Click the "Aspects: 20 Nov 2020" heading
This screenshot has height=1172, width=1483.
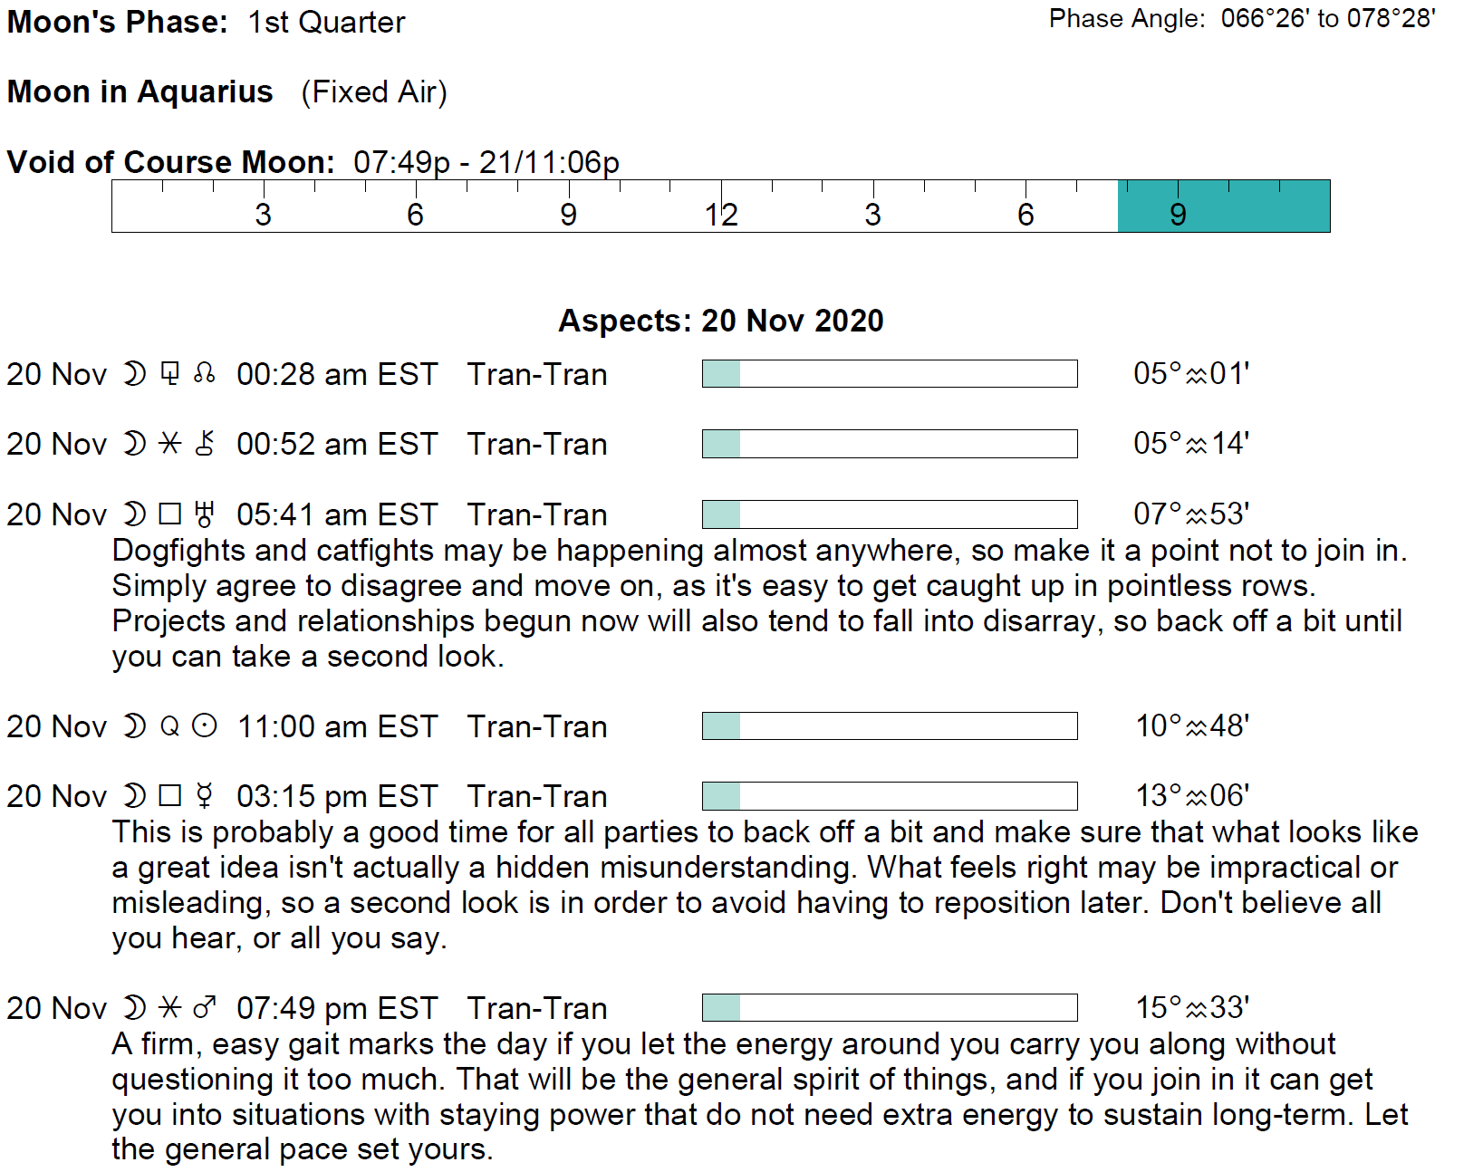click(720, 321)
